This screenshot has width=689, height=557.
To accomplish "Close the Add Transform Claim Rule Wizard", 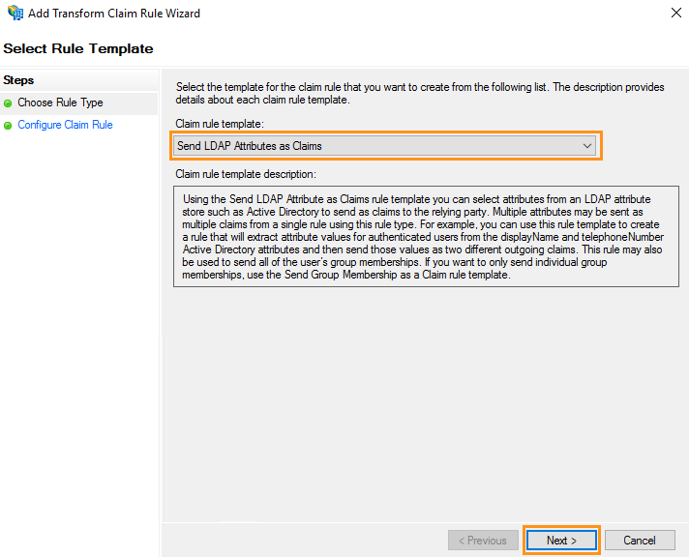I will (674, 14).
